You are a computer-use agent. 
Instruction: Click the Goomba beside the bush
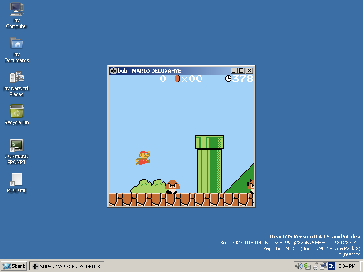click(x=172, y=186)
